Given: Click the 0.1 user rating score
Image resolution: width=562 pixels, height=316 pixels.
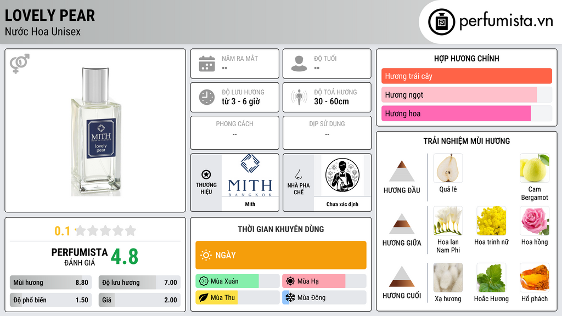Looking at the screenshot, I should [63, 231].
